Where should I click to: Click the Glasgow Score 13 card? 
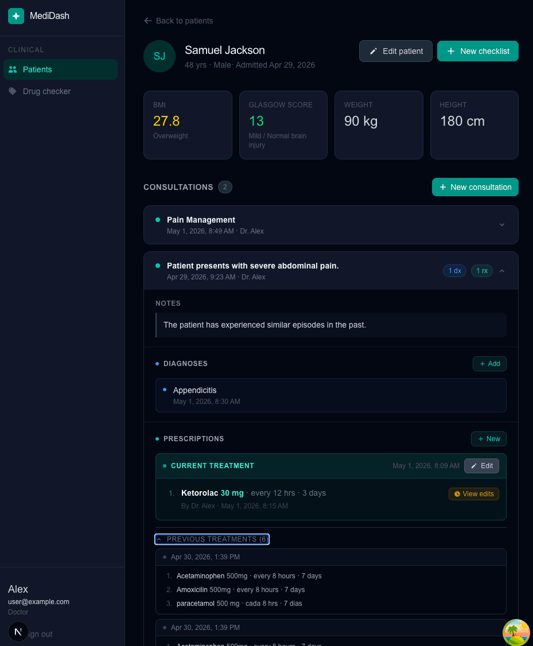point(283,125)
